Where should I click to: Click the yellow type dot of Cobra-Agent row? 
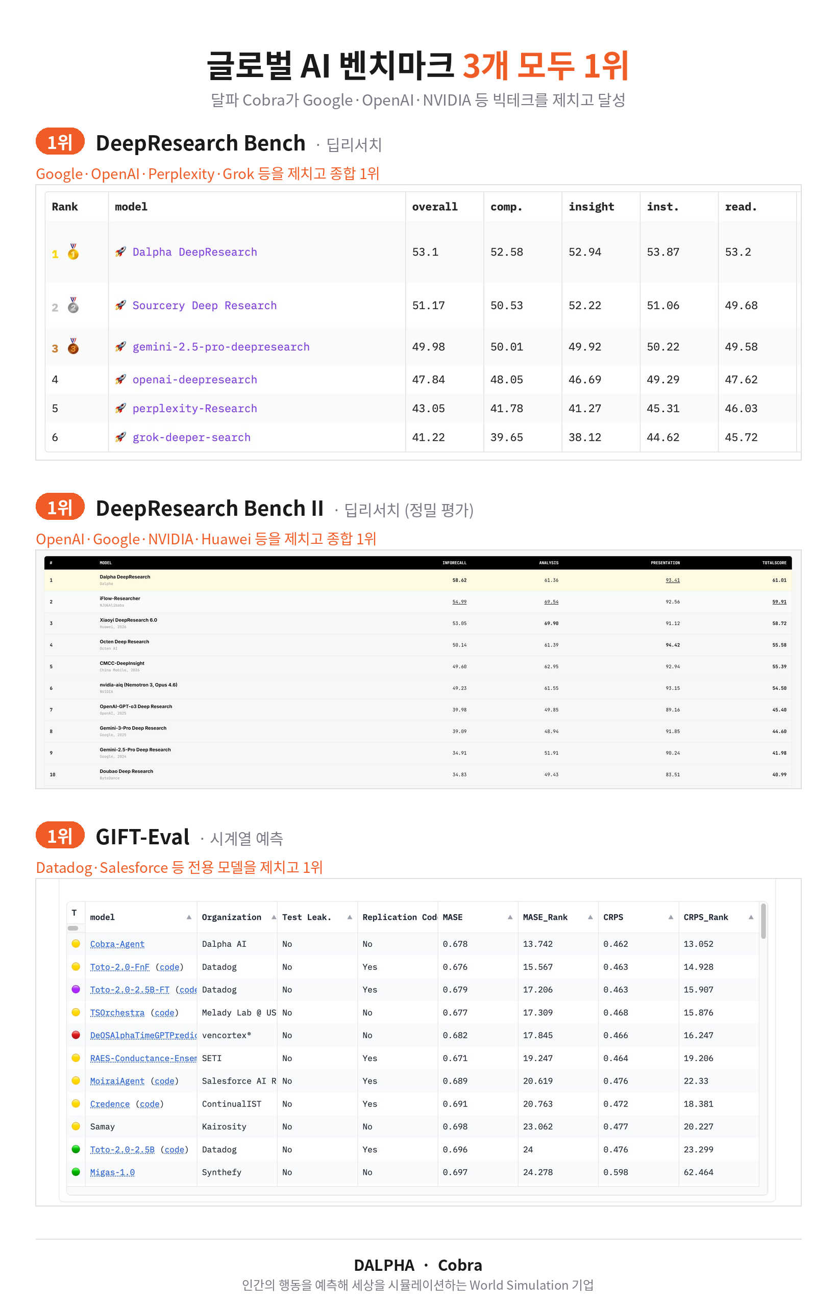pyautogui.click(x=76, y=943)
